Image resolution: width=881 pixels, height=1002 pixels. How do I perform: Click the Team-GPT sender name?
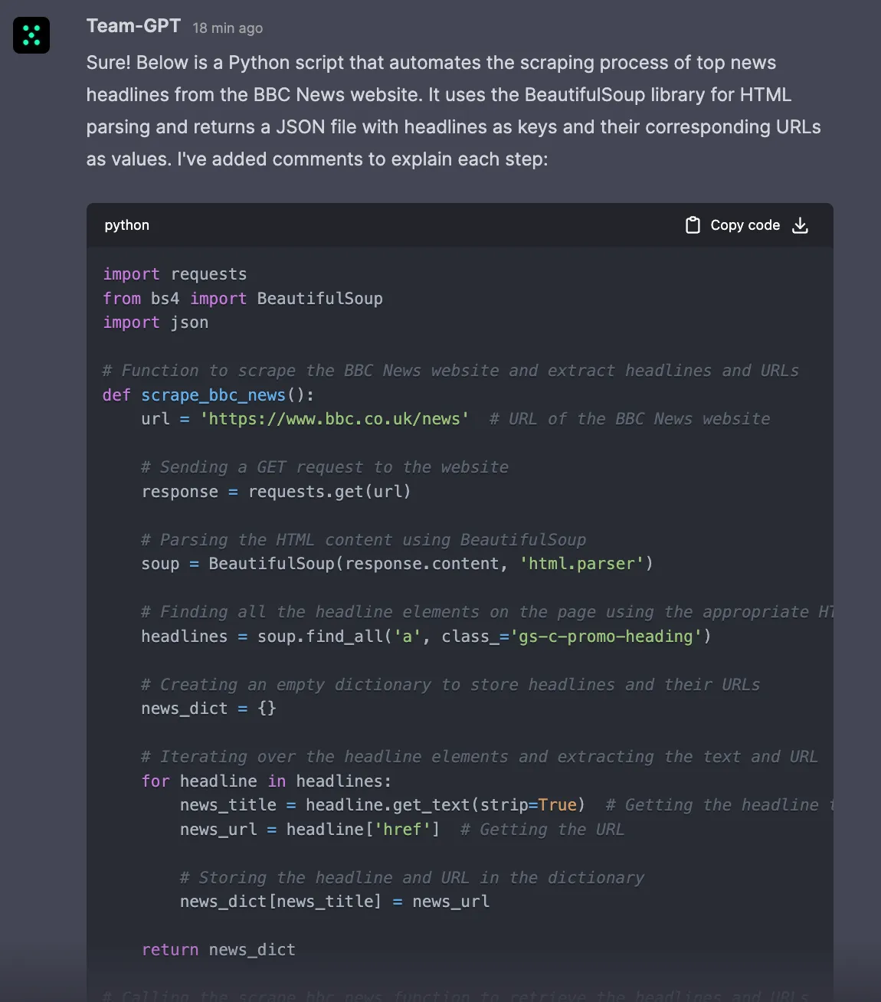click(133, 25)
